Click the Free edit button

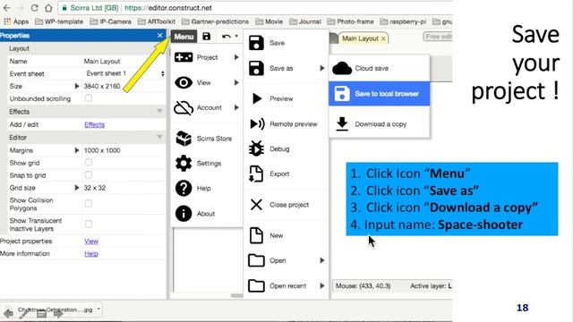438,37
